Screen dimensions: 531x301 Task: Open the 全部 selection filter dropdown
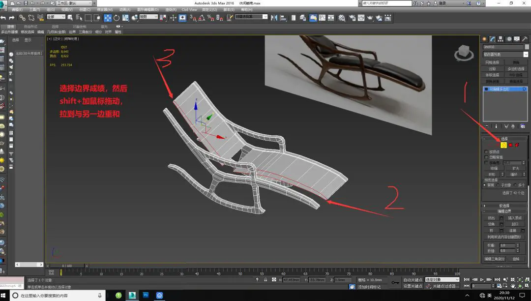56,17
